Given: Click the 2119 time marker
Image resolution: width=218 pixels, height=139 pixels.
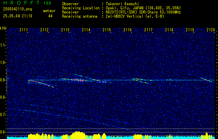Looking at the screenshot, I should click(x=190, y=30).
